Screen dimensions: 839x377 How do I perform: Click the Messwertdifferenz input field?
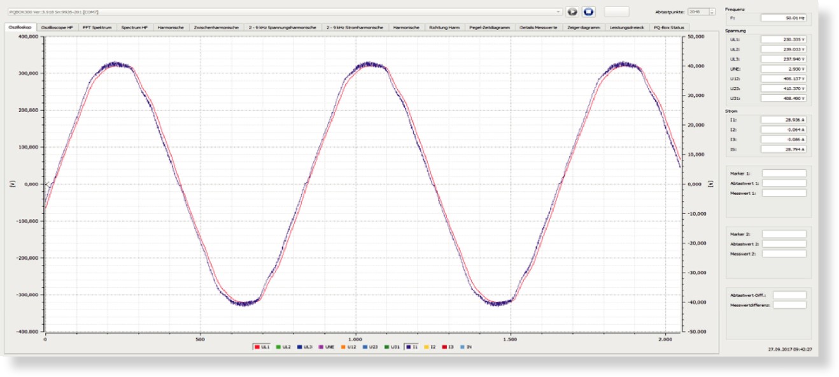tap(789, 305)
